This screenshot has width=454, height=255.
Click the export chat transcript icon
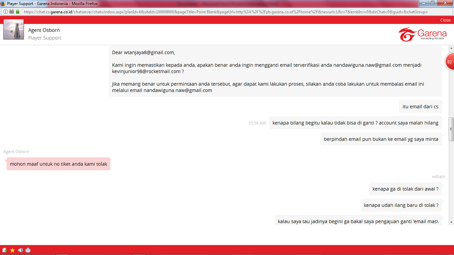(x=5, y=250)
